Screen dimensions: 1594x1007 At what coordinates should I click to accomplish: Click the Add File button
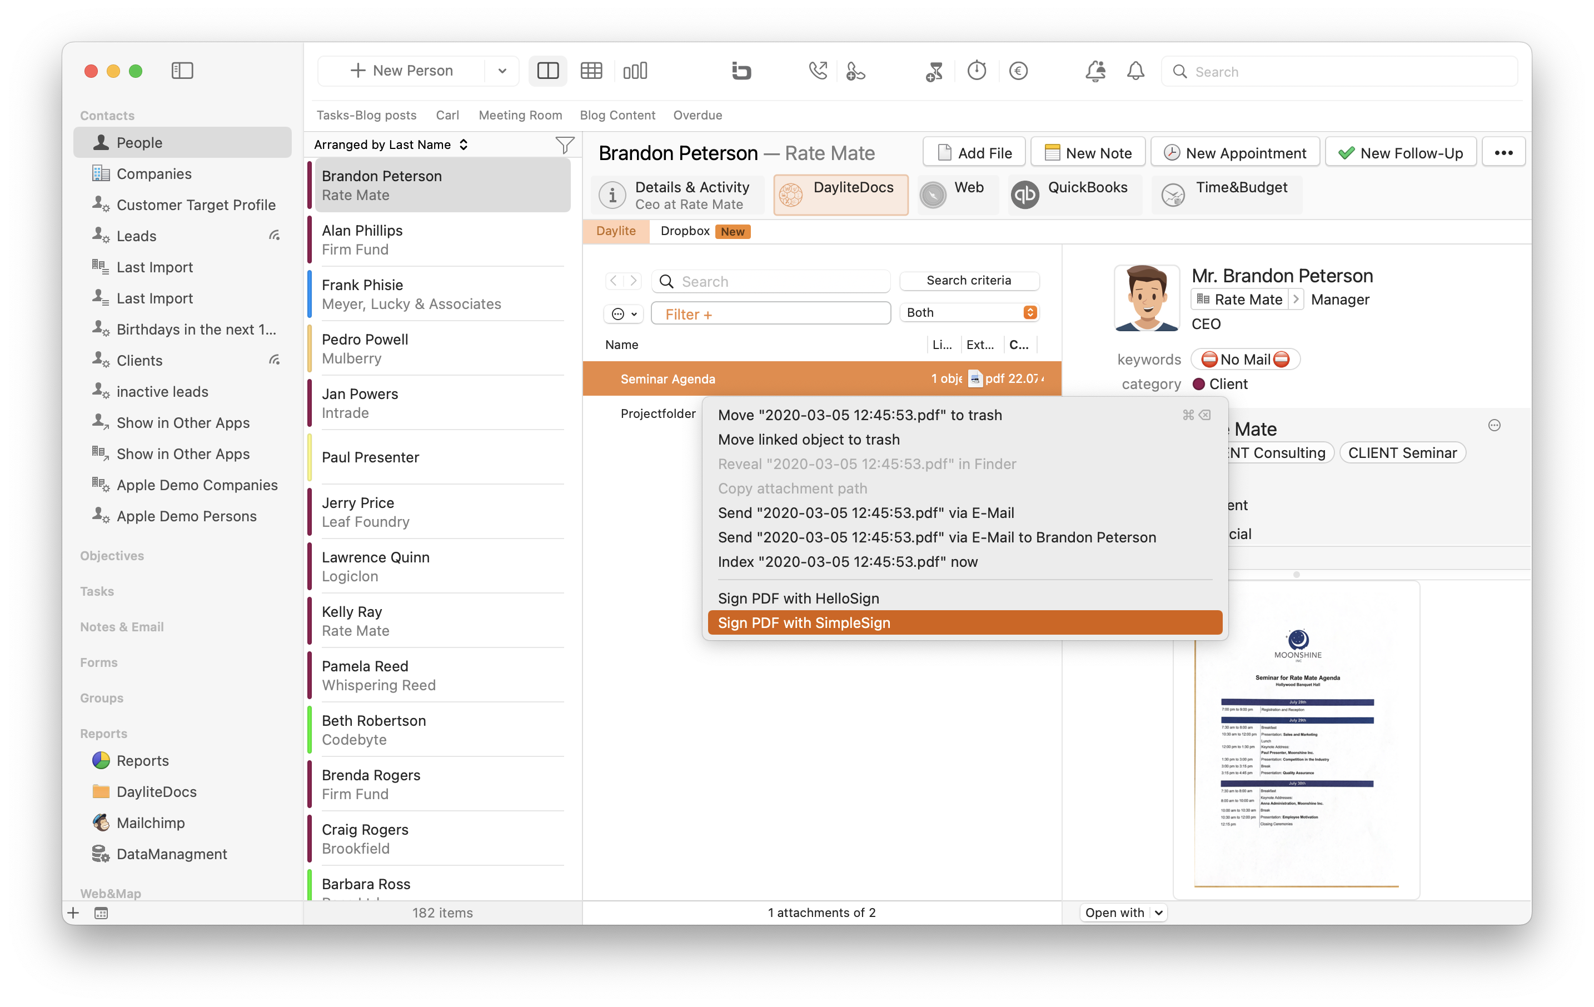click(x=974, y=153)
